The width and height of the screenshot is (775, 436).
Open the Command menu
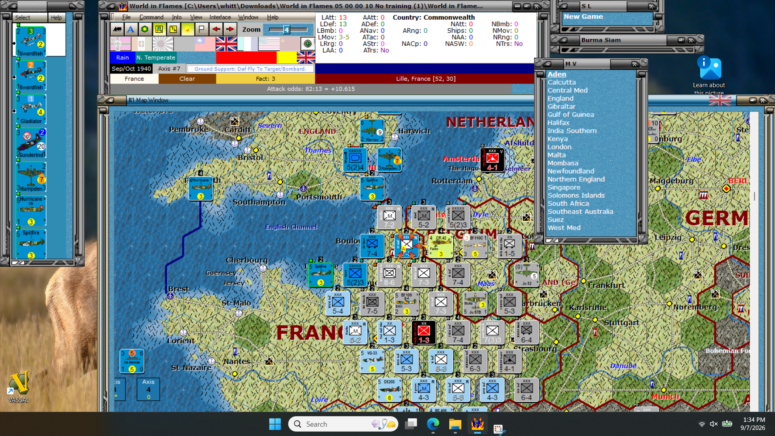(x=151, y=17)
